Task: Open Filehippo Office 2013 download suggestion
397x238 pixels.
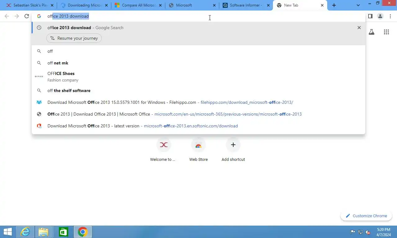Action: coord(198,102)
